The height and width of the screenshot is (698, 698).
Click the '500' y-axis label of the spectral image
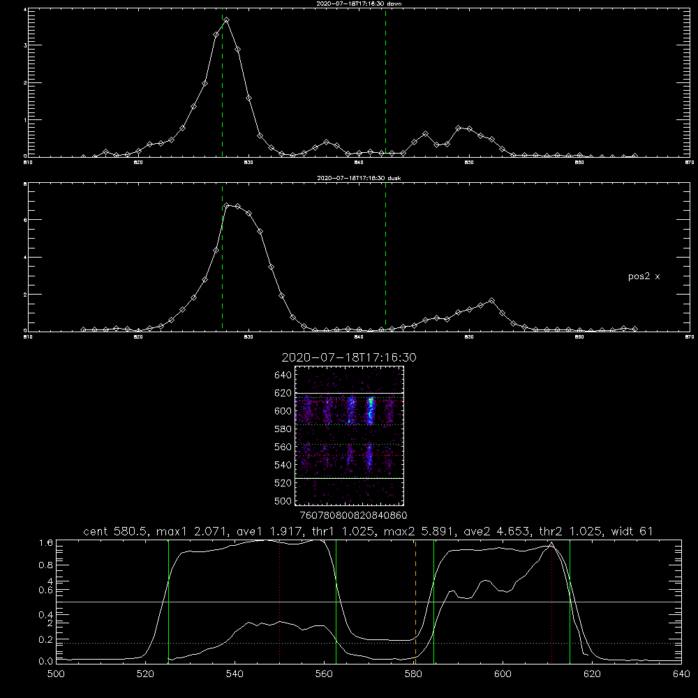click(x=283, y=500)
